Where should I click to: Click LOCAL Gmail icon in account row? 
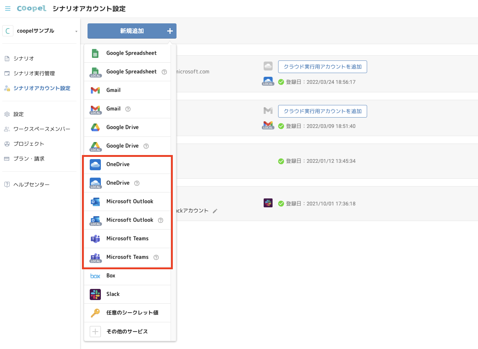268,125
